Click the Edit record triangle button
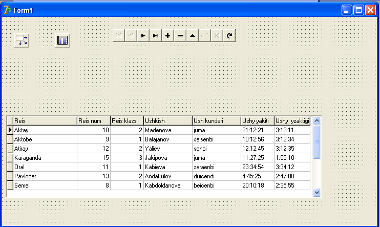 [193, 36]
